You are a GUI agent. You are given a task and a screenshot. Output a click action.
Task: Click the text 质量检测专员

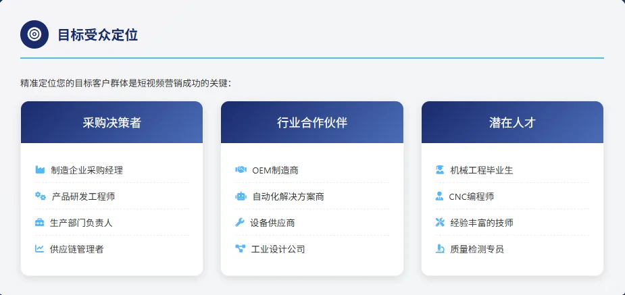(x=477, y=249)
